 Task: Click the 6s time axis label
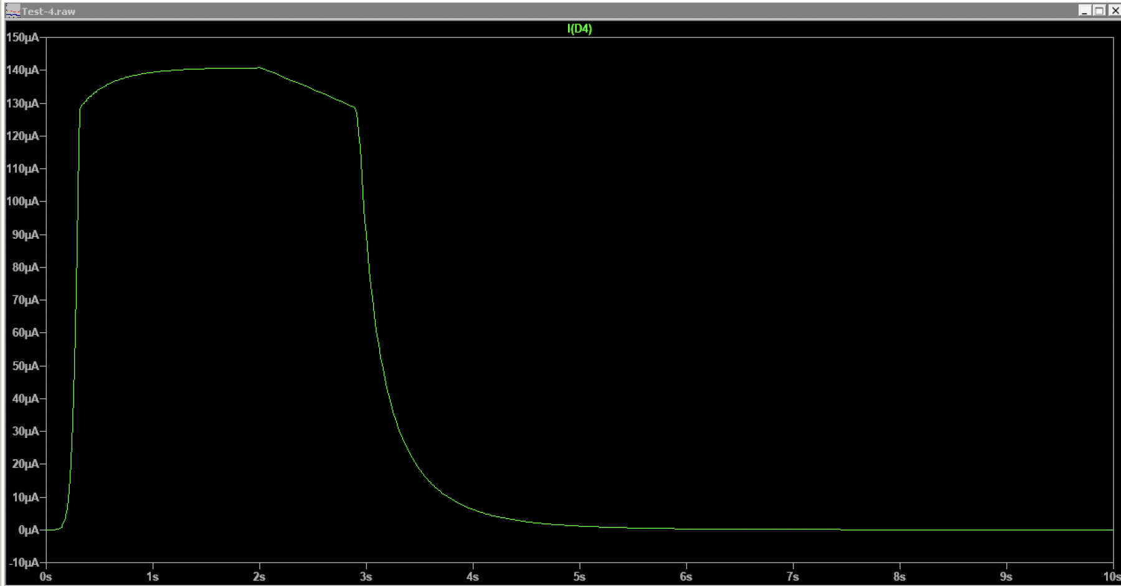coord(686,577)
